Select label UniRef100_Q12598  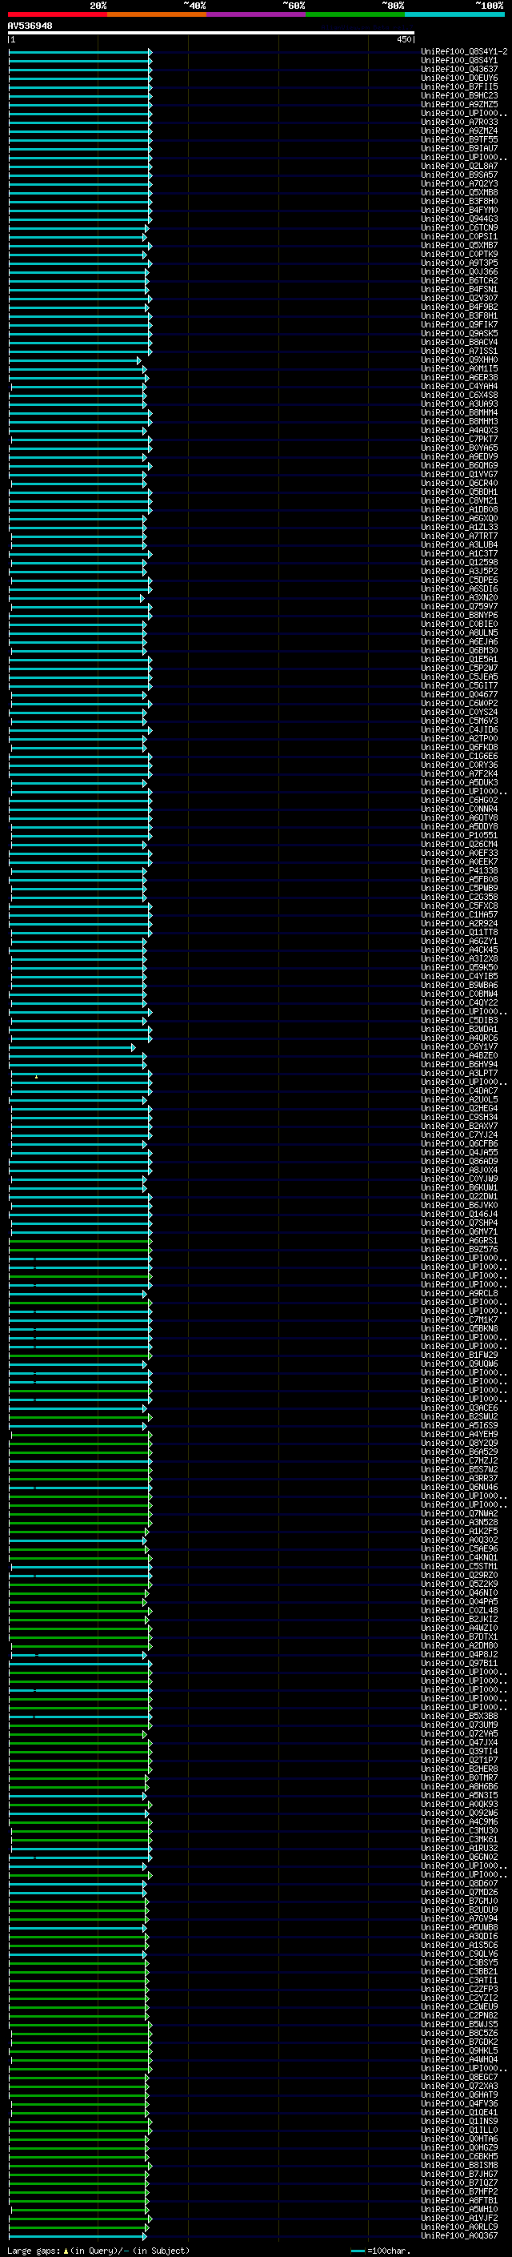pos(459,563)
